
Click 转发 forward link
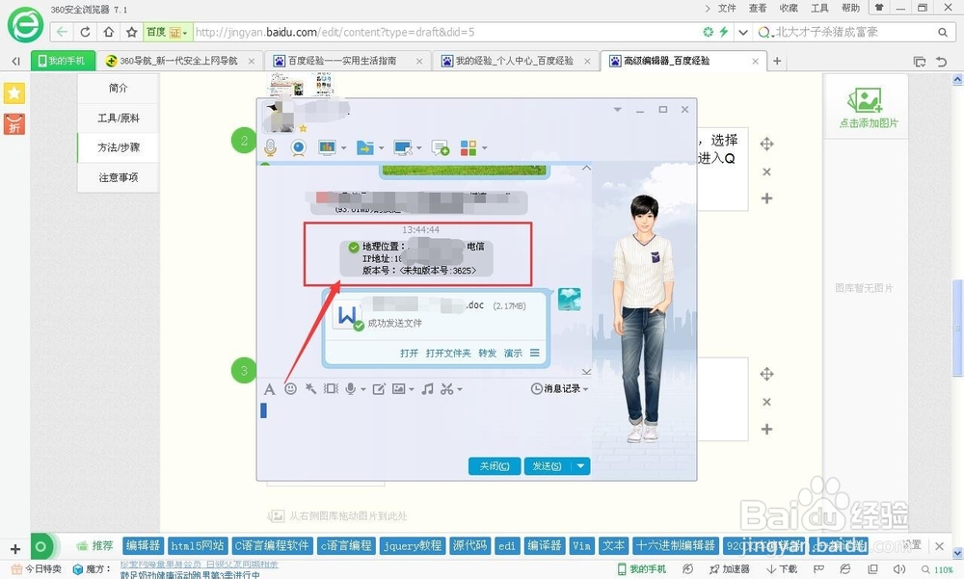pyautogui.click(x=487, y=353)
